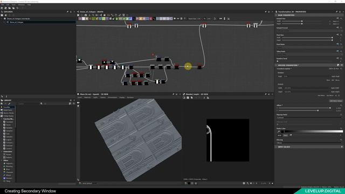Click the undo icon in main toolbar
345x194 pixels.
pyautogui.click(x=17, y=8)
